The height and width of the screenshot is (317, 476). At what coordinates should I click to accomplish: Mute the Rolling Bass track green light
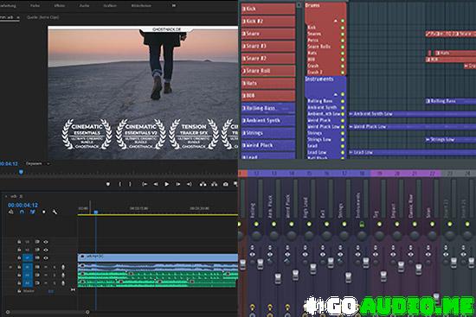point(343,101)
